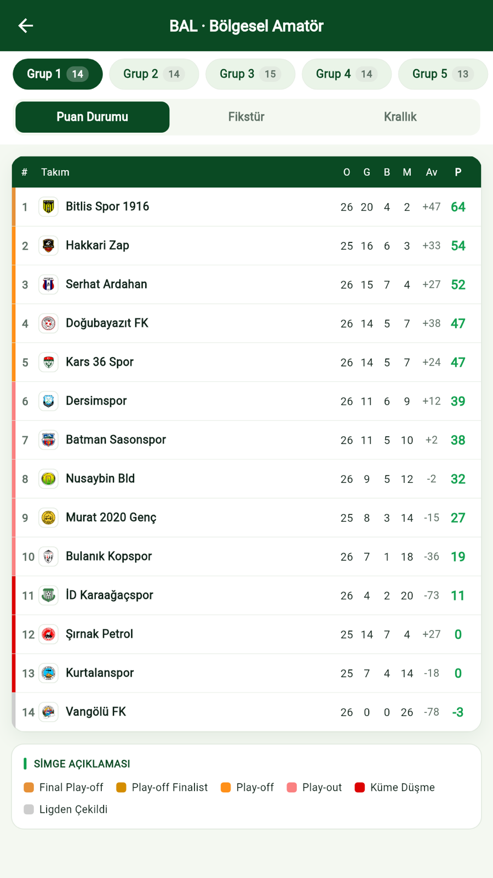Tap the Batman Sasonspor team name

click(x=116, y=440)
